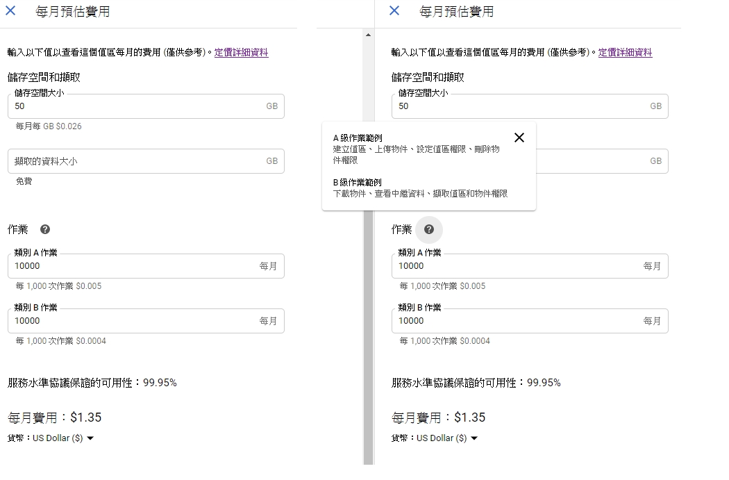This screenshot has width=729, height=480.
Task: Select 類別 A 作業 input in left panel
Action: coord(132,266)
